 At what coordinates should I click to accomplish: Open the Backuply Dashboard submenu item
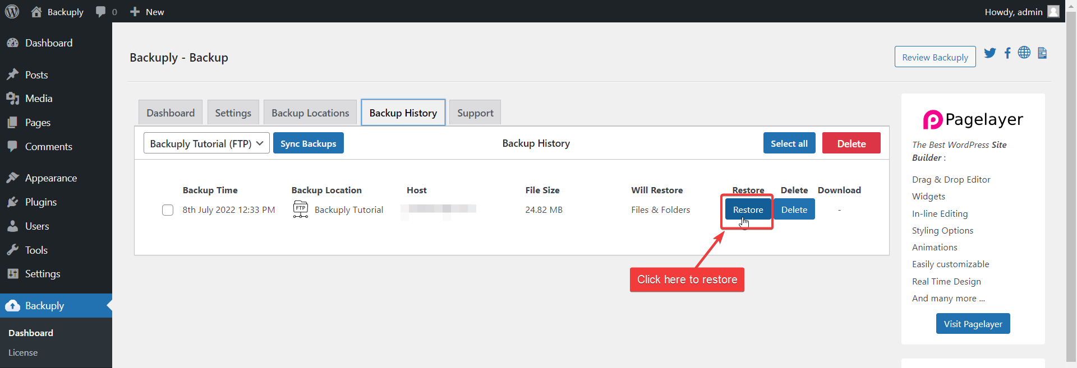[31, 333]
